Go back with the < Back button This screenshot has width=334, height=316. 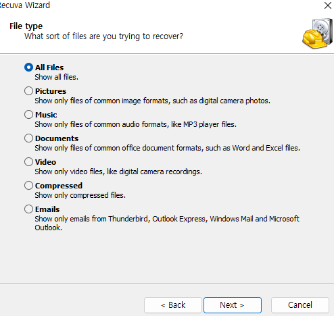coord(173,305)
